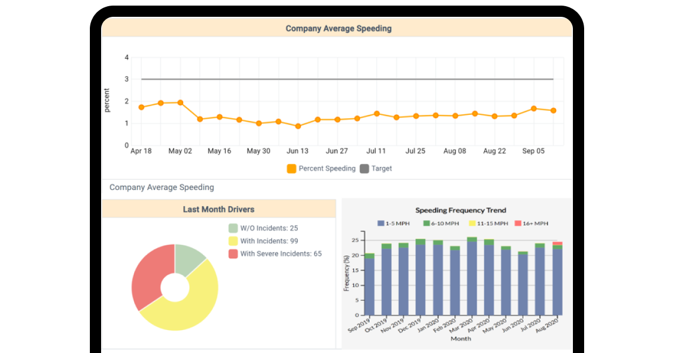Viewport: 674px width, 353px height.
Task: Select the blue 1-5 MPH legend marker
Action: click(x=381, y=224)
